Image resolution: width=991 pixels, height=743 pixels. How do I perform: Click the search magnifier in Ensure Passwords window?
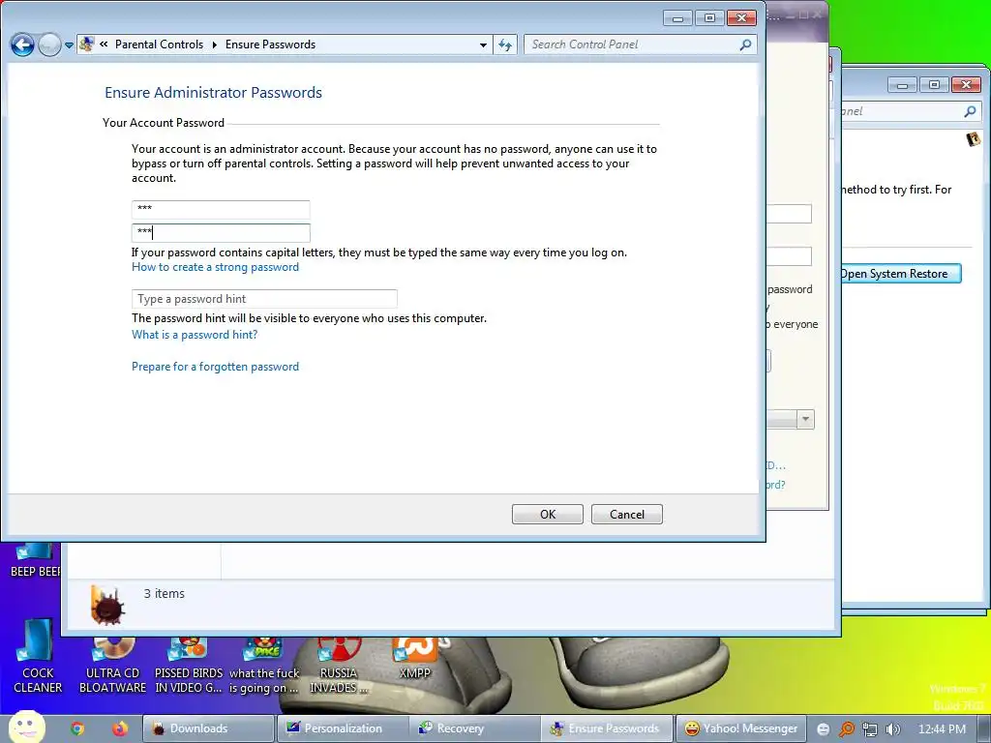point(746,45)
